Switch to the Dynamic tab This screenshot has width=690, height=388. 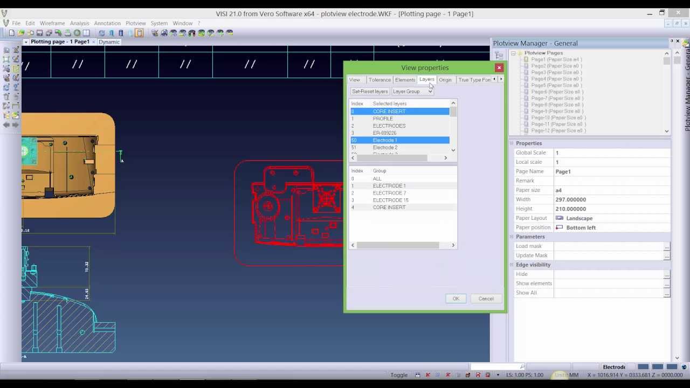[x=109, y=42]
